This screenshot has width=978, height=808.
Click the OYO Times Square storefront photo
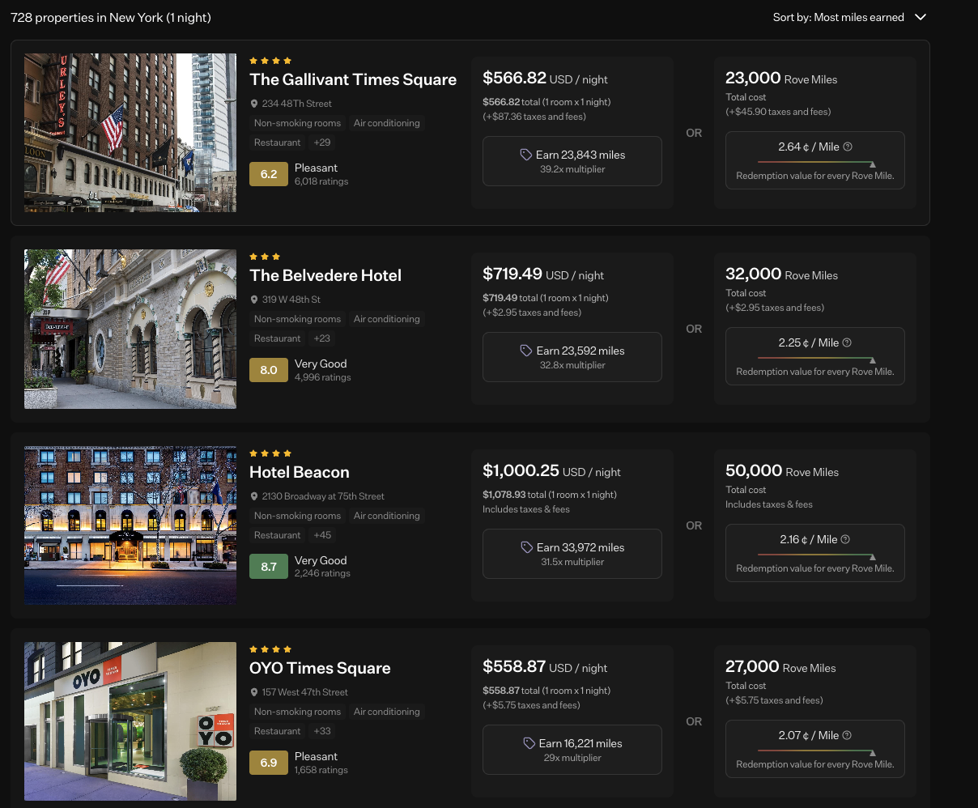tap(130, 721)
